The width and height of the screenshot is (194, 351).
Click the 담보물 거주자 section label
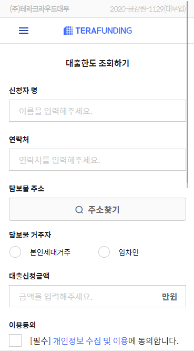(x=30, y=235)
